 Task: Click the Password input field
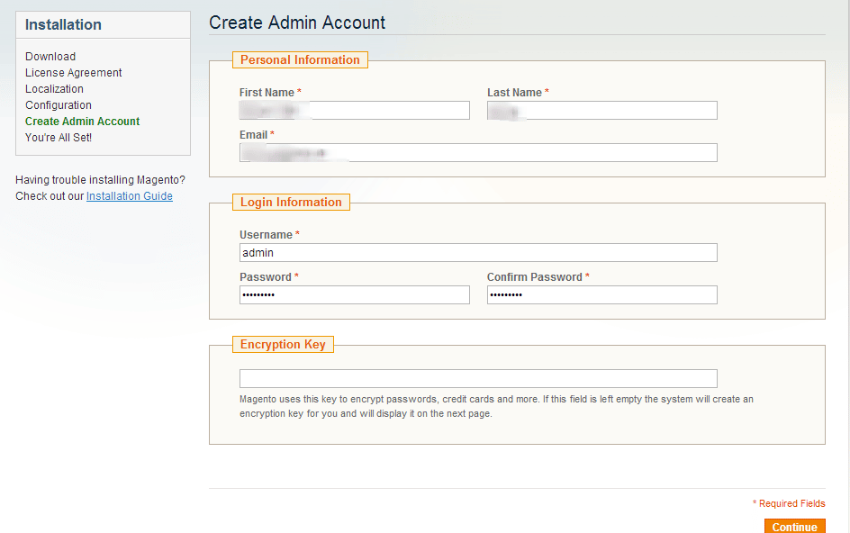354,294
